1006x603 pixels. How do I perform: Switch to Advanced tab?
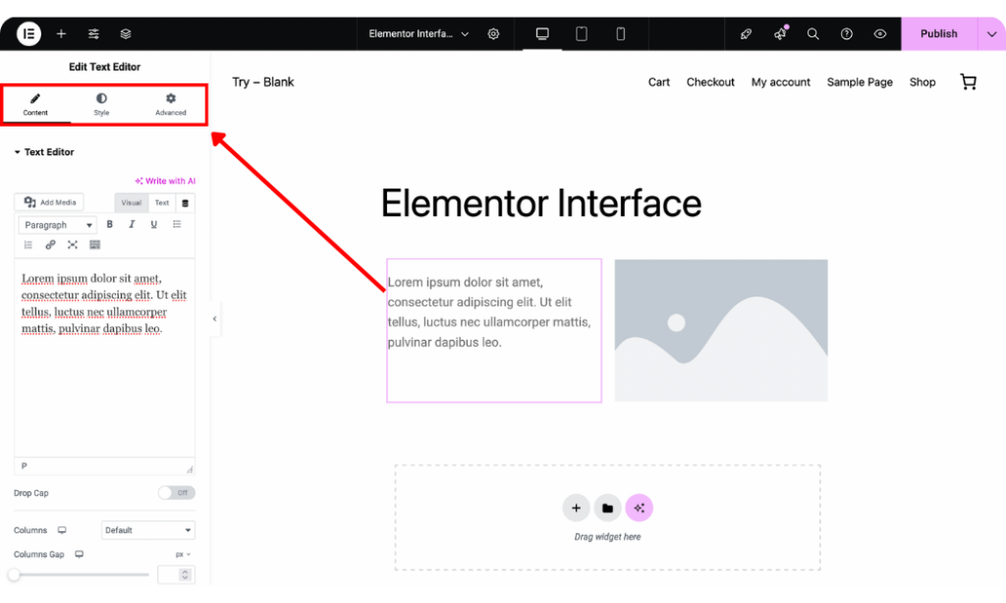(171, 104)
